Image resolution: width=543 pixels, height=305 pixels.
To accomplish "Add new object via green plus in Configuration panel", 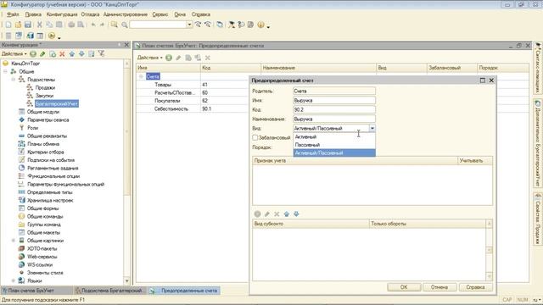I will (33, 54).
